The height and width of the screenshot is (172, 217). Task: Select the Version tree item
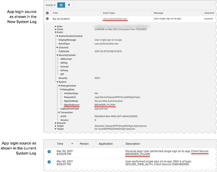click(64, 120)
